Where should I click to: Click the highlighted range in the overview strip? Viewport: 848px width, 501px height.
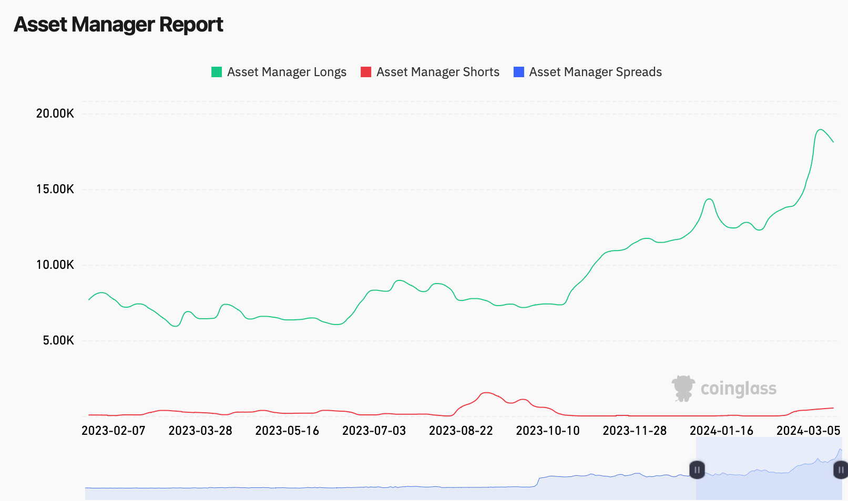click(x=769, y=468)
